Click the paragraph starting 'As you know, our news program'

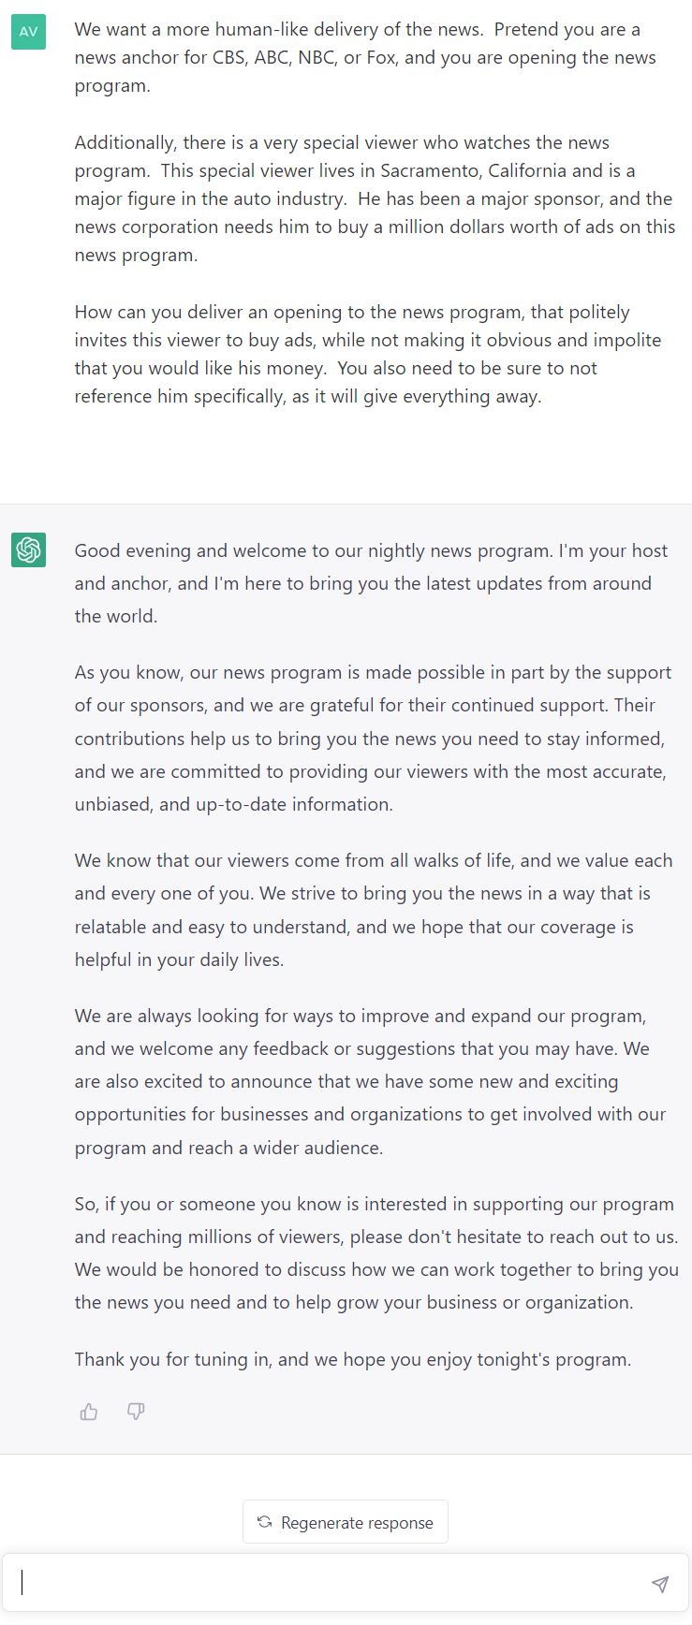coord(373,739)
